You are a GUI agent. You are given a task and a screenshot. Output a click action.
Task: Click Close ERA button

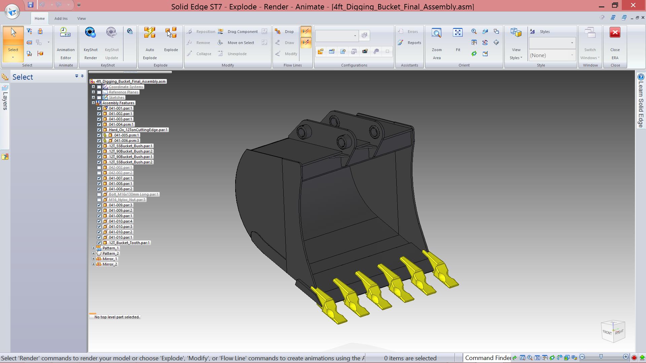615,44
